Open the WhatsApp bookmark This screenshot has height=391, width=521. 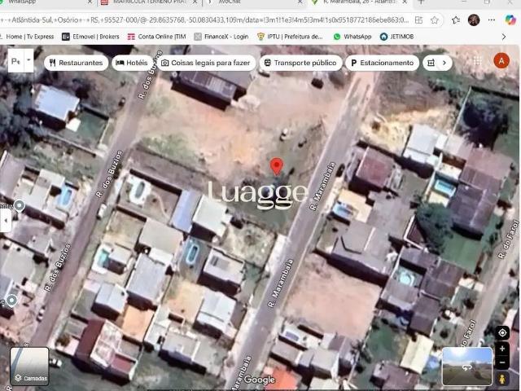(x=352, y=37)
